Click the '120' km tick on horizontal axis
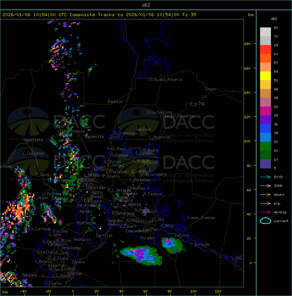 point(218,291)
